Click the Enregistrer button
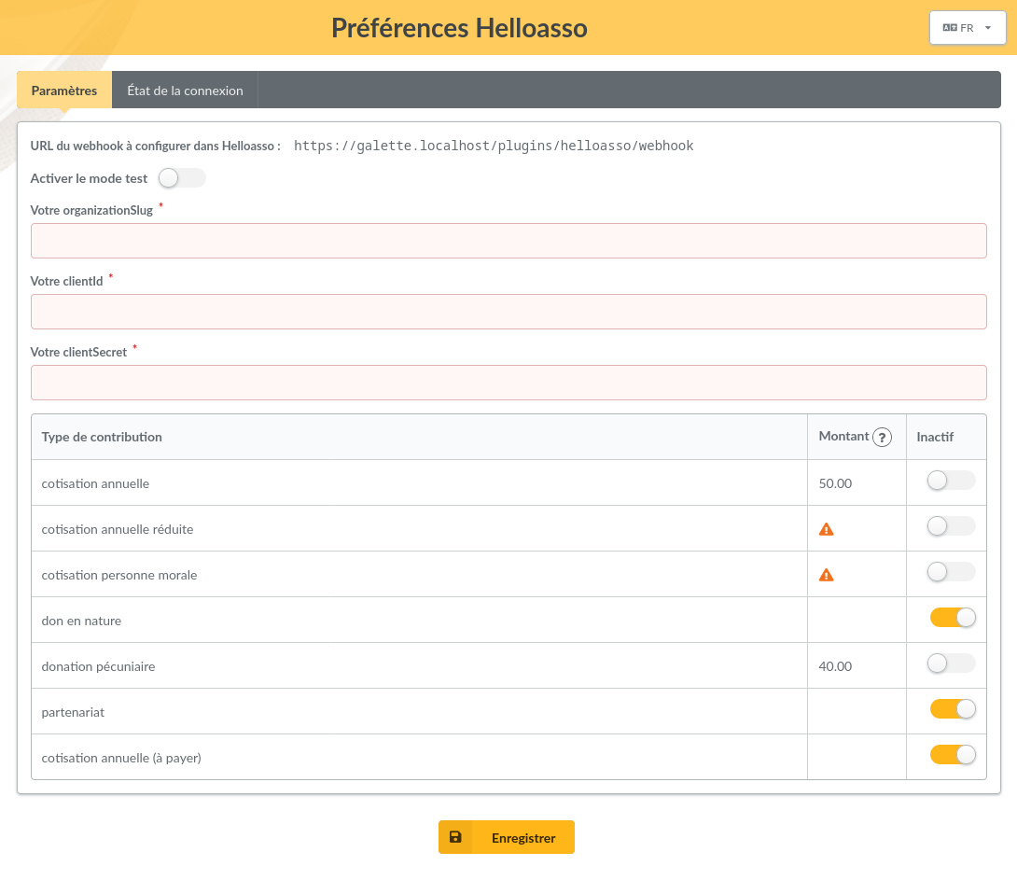Image resolution: width=1017 pixels, height=880 pixels. tap(507, 837)
